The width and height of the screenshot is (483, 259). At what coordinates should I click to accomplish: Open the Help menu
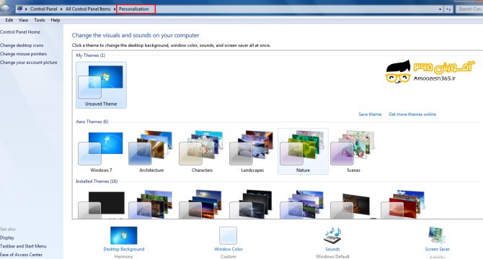[x=56, y=20]
